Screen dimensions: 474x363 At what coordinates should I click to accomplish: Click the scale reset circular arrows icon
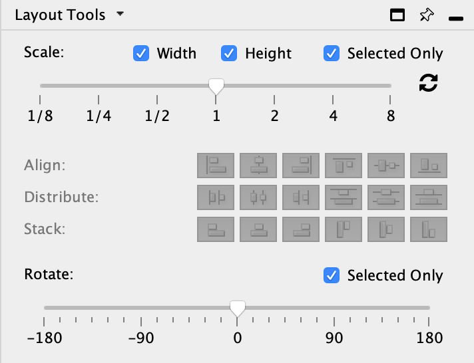point(428,84)
